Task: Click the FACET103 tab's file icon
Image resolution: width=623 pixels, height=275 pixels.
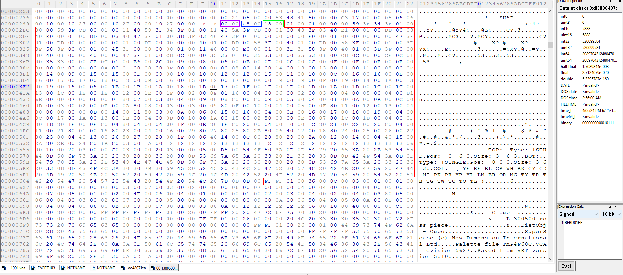Action: (x=33, y=268)
